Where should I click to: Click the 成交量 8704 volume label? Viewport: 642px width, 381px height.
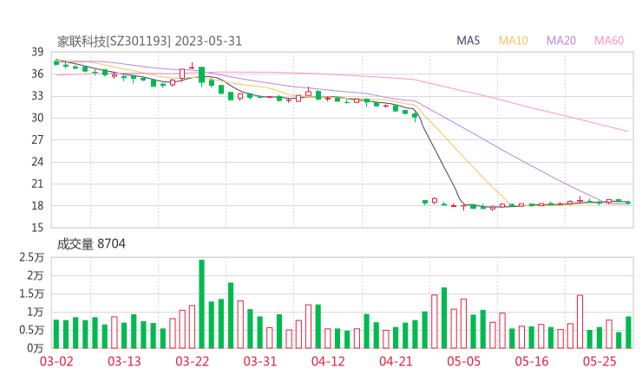click(91, 244)
